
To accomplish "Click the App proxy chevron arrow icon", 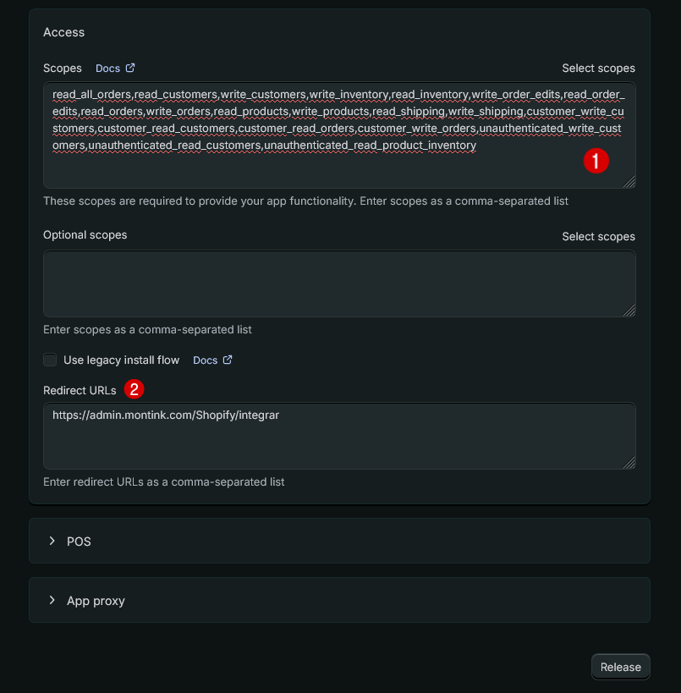I will pos(52,600).
